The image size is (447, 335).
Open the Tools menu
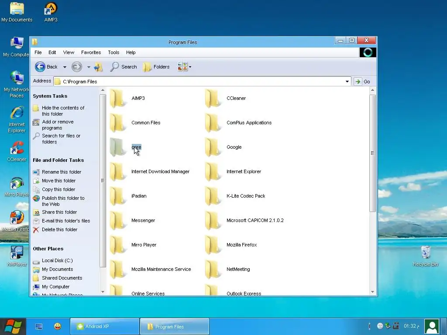113,52
